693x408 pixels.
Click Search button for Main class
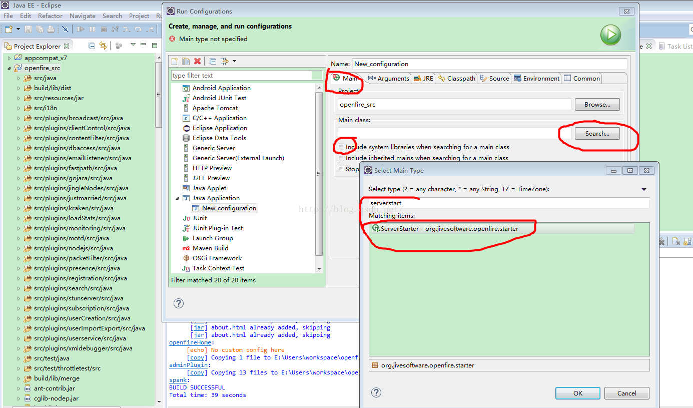point(597,134)
